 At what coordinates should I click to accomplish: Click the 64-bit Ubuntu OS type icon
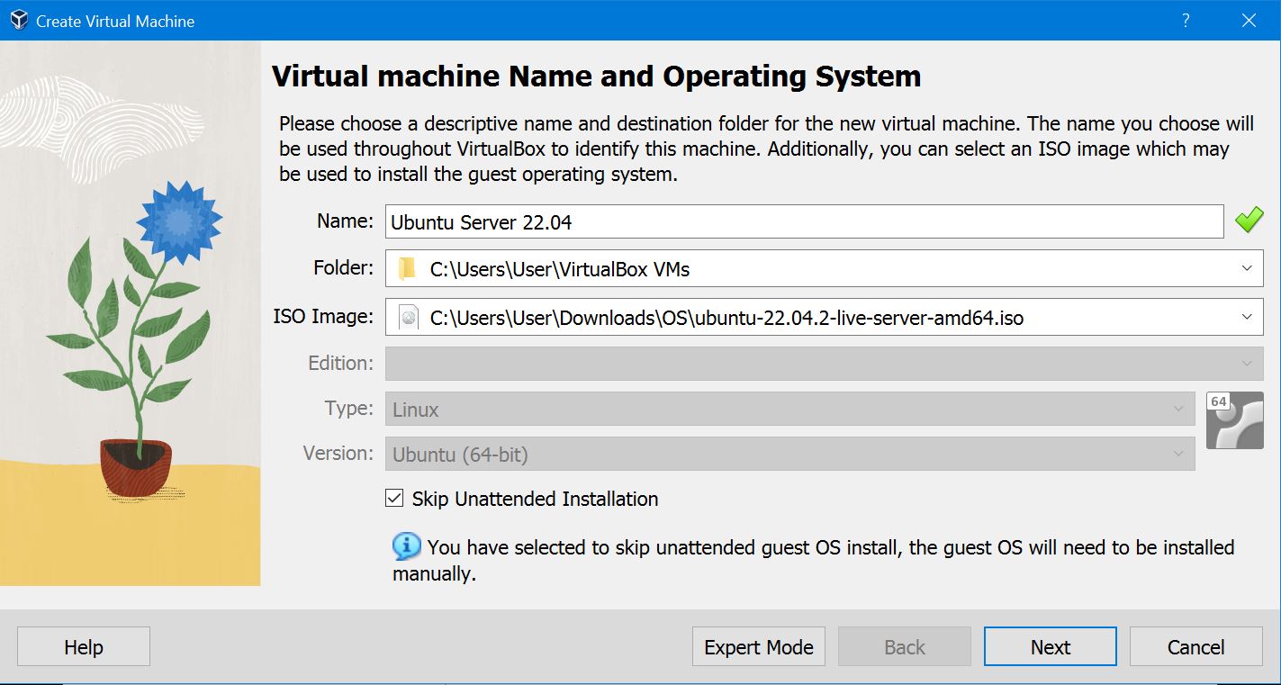[x=1234, y=420]
